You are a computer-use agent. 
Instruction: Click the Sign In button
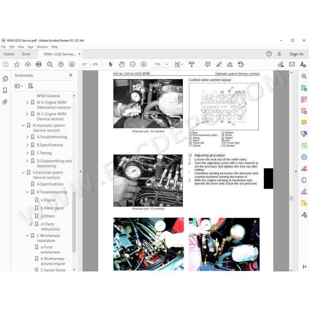(x=296, y=54)
